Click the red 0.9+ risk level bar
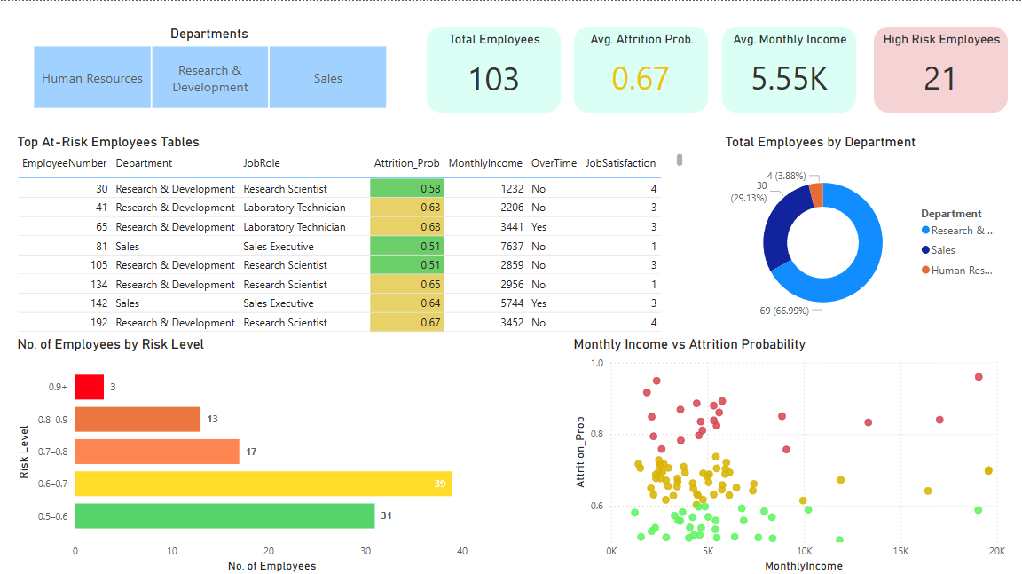 89,387
